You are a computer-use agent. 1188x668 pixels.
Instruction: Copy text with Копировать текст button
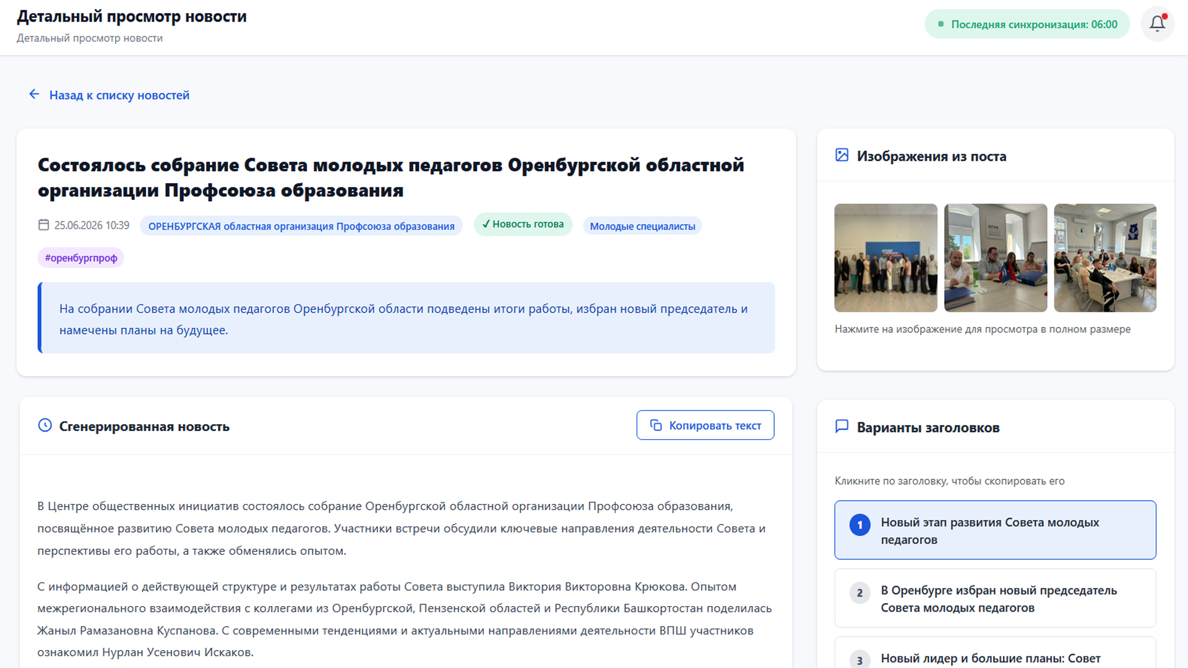click(705, 425)
